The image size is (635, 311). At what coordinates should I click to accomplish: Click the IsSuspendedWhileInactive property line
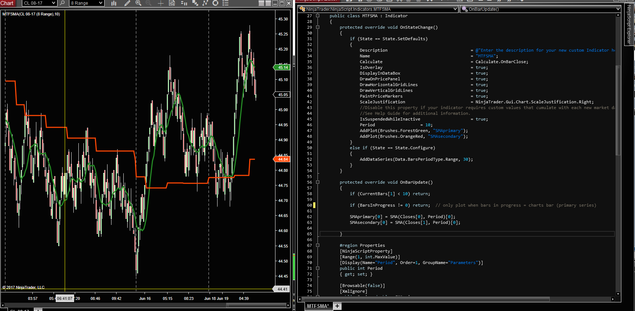point(424,119)
